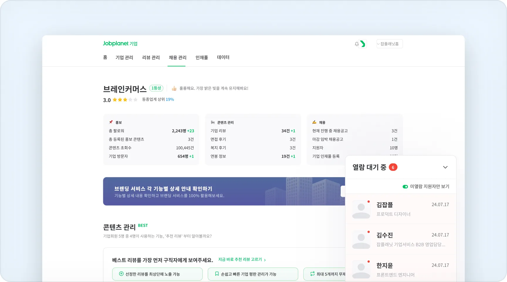This screenshot has width=507, height=282.
Task: Click the star rating next to 3.0
Action: tap(125, 100)
